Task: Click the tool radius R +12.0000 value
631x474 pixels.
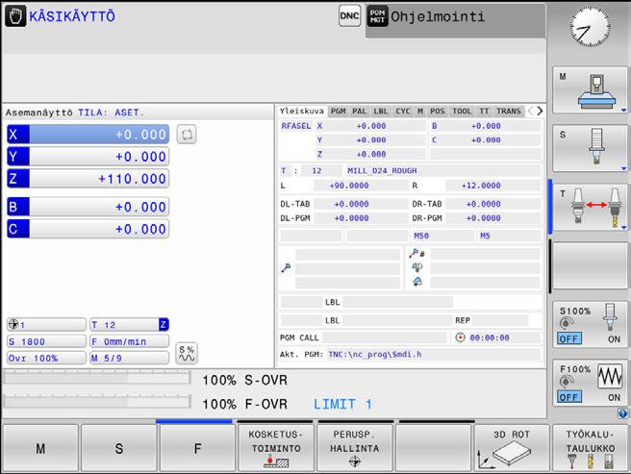Action: click(x=481, y=186)
